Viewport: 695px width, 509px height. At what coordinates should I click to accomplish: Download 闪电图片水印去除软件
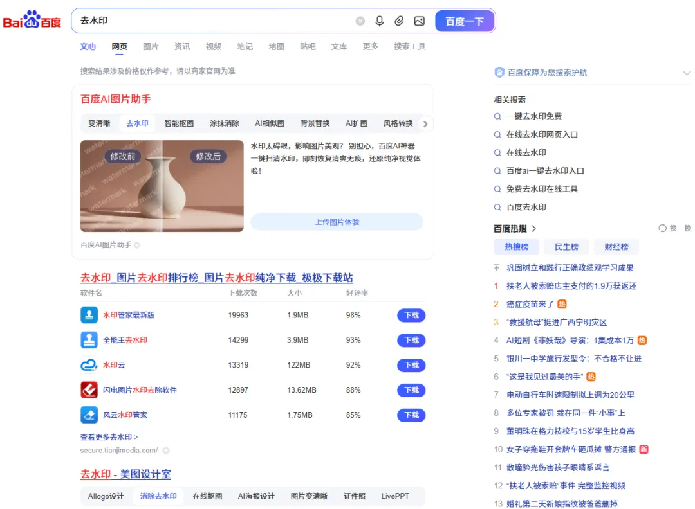[x=411, y=390]
